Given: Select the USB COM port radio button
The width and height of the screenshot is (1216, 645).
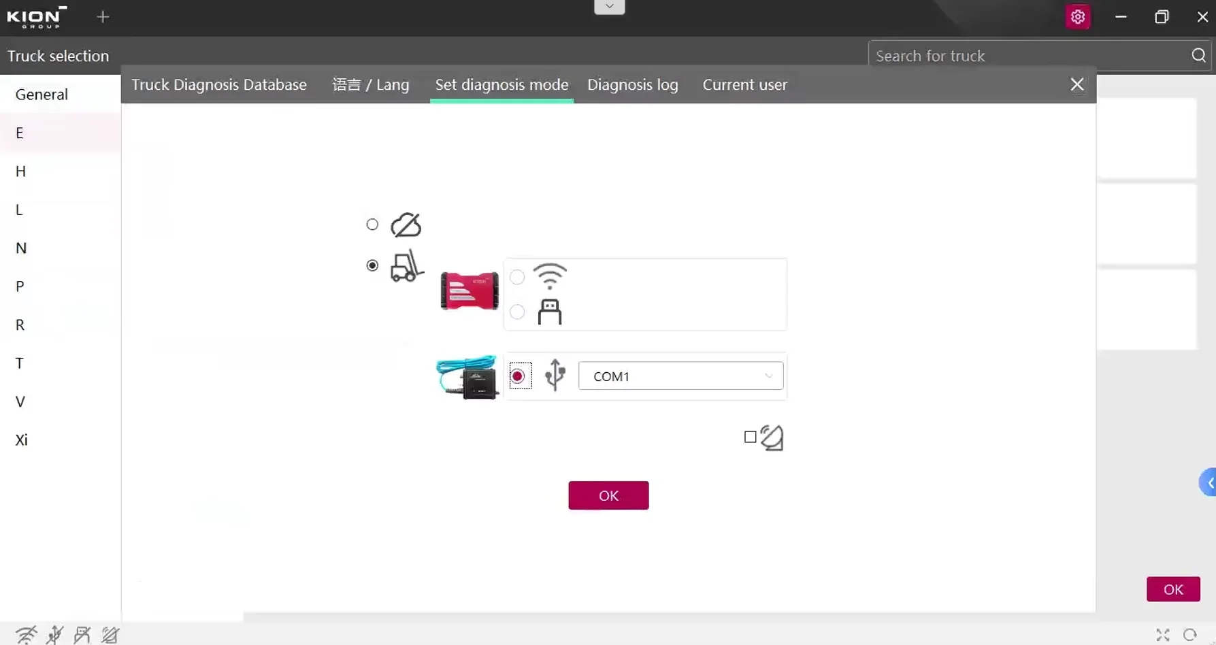Looking at the screenshot, I should [518, 376].
